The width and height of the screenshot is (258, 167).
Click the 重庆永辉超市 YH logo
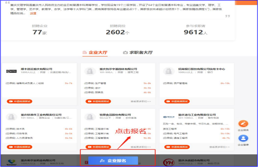[x=169, y=162]
